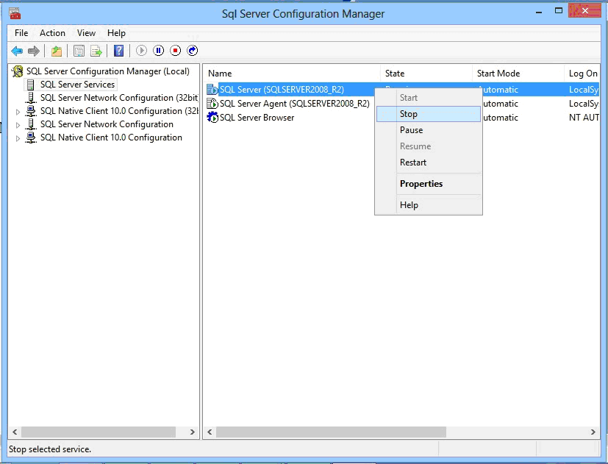This screenshot has width=608, height=464.
Task: Select SQL Server Services in the tree
Action: tap(77, 85)
